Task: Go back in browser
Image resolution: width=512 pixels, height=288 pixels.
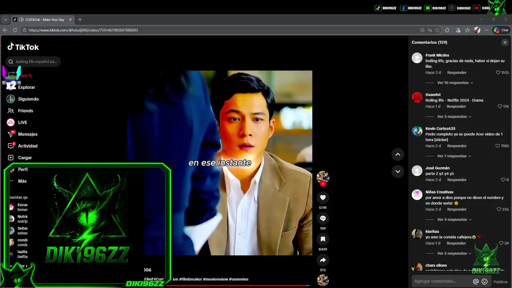Action: click(x=5, y=30)
